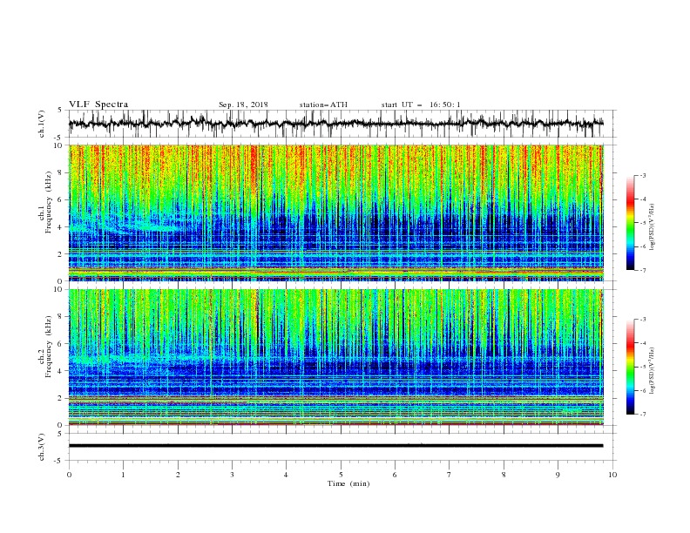
Task: Click the "-4" label on the ch.2 colorbar
Action: (x=643, y=343)
